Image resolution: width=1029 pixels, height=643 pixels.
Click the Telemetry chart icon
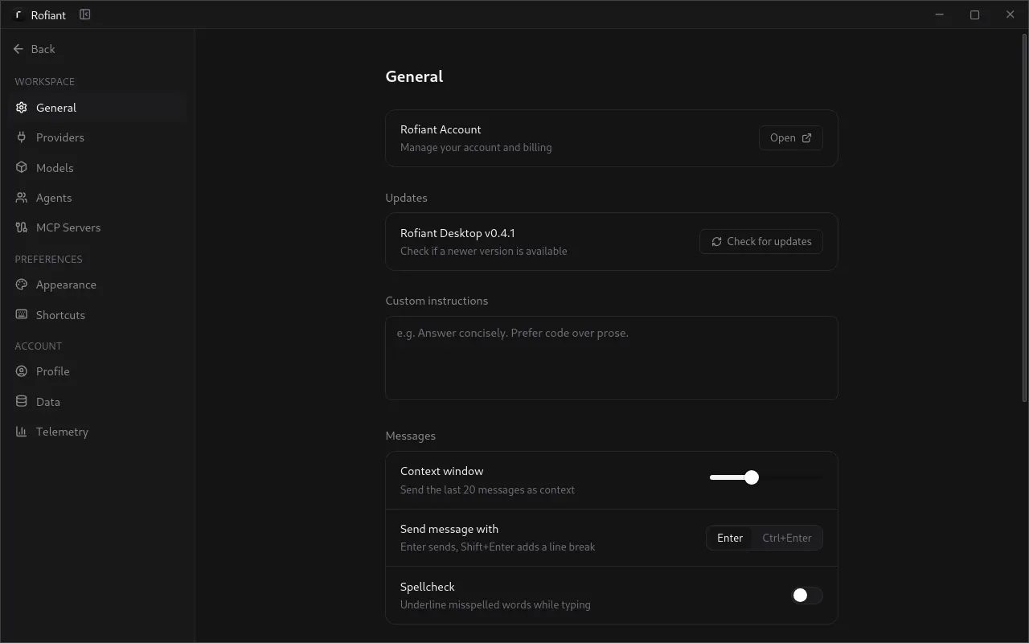pos(22,432)
